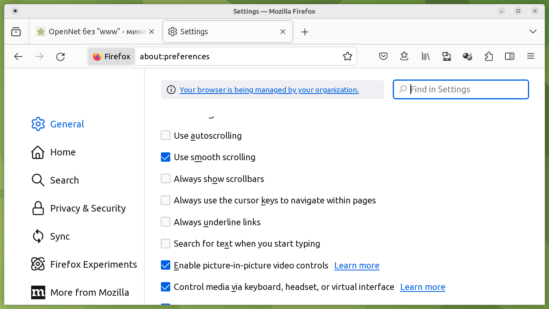Image resolution: width=549 pixels, height=309 pixels.
Task: Open Firefox View from the tab strip
Action: pyautogui.click(x=16, y=32)
